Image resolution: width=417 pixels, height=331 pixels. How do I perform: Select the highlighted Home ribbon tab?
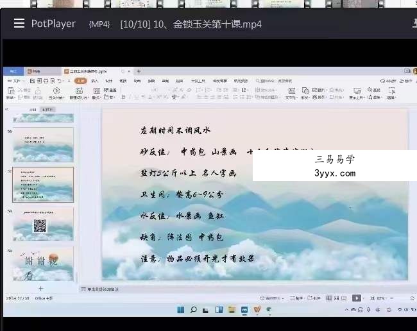pos(80,81)
